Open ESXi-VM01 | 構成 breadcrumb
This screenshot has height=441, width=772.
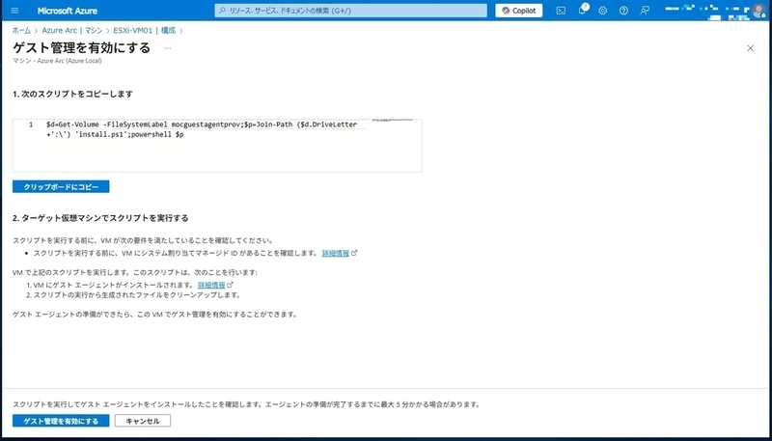(x=144, y=31)
